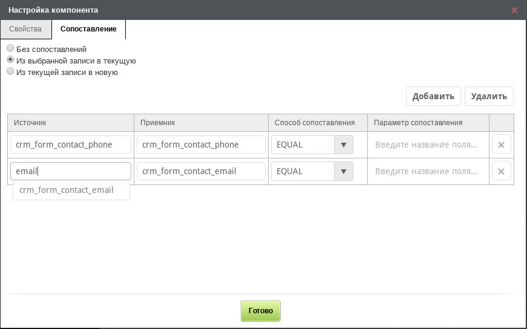Image resolution: width=527 pixels, height=329 pixels.
Task: Close the Настройка компонента dialog
Action: click(x=514, y=10)
